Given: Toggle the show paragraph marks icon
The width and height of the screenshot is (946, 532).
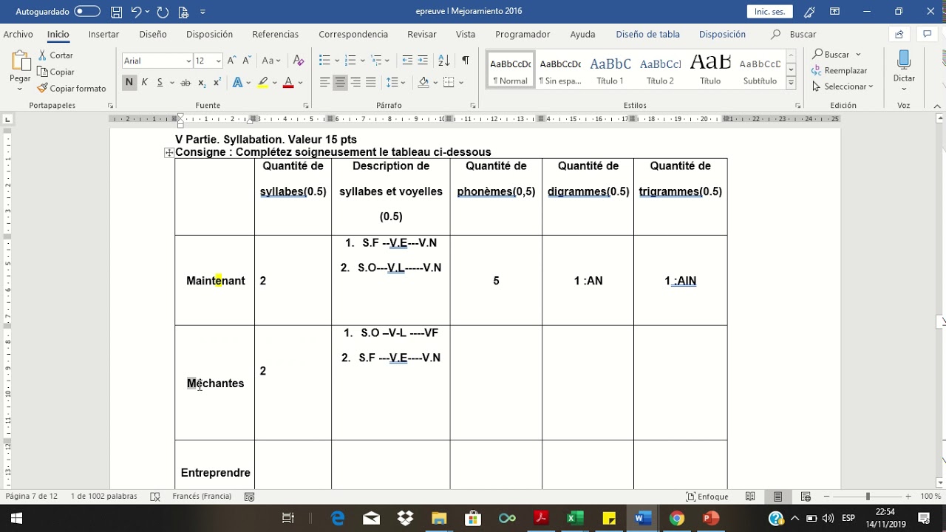Looking at the screenshot, I should tap(465, 61).
